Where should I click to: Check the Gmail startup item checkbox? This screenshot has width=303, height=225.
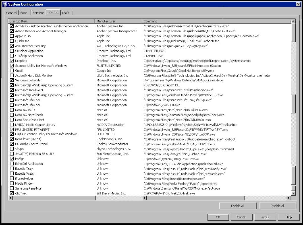[12, 71]
